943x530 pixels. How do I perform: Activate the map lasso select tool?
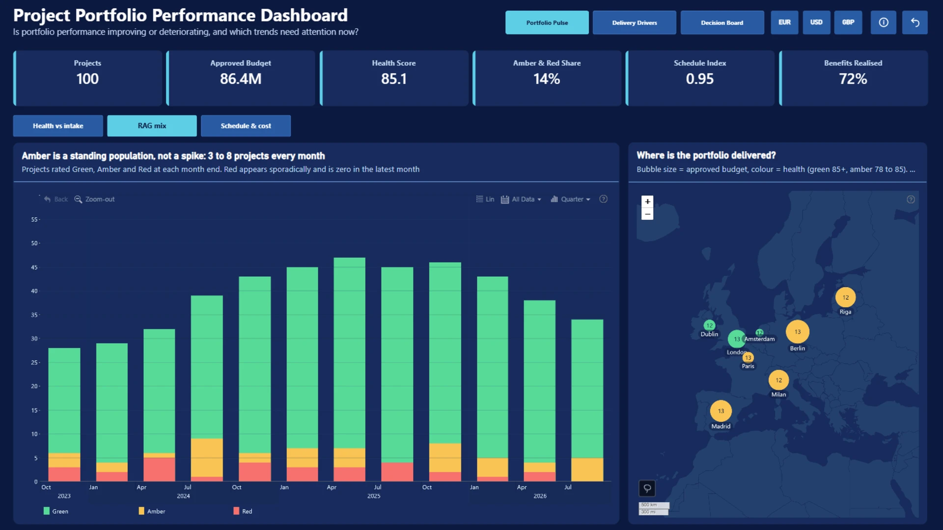[x=647, y=488]
